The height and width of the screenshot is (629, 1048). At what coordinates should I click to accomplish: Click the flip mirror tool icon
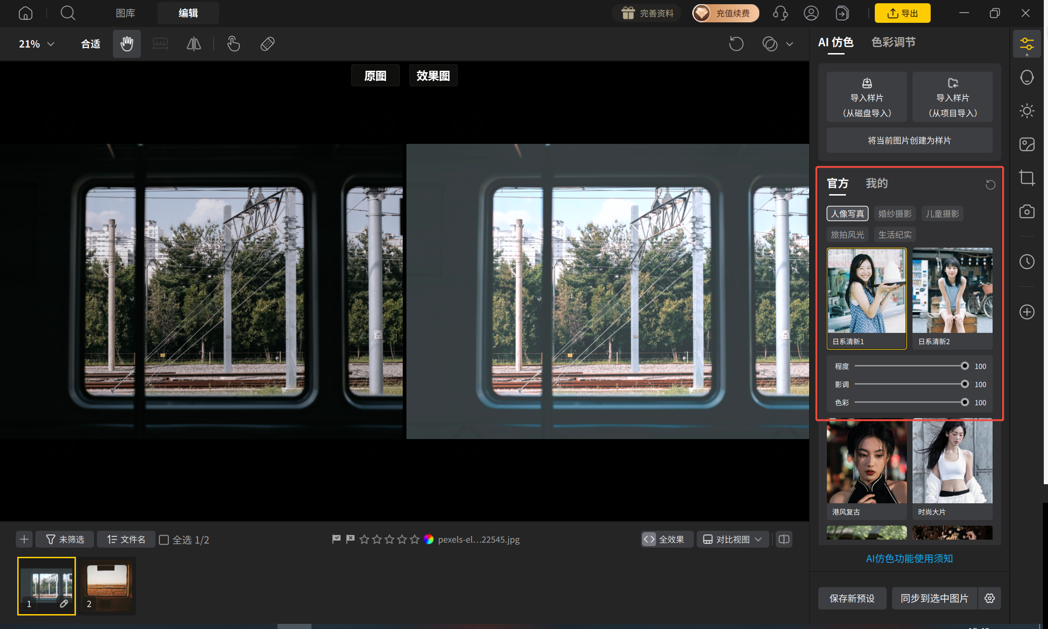click(194, 44)
